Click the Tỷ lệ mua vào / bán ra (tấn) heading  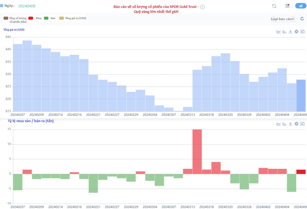(x=31, y=121)
